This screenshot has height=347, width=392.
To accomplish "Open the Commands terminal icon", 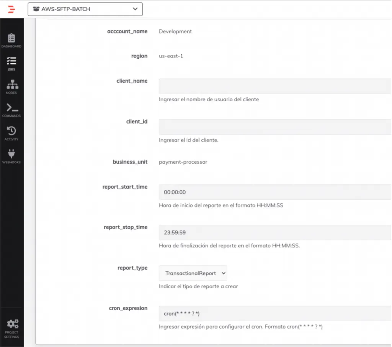I will [11, 108].
